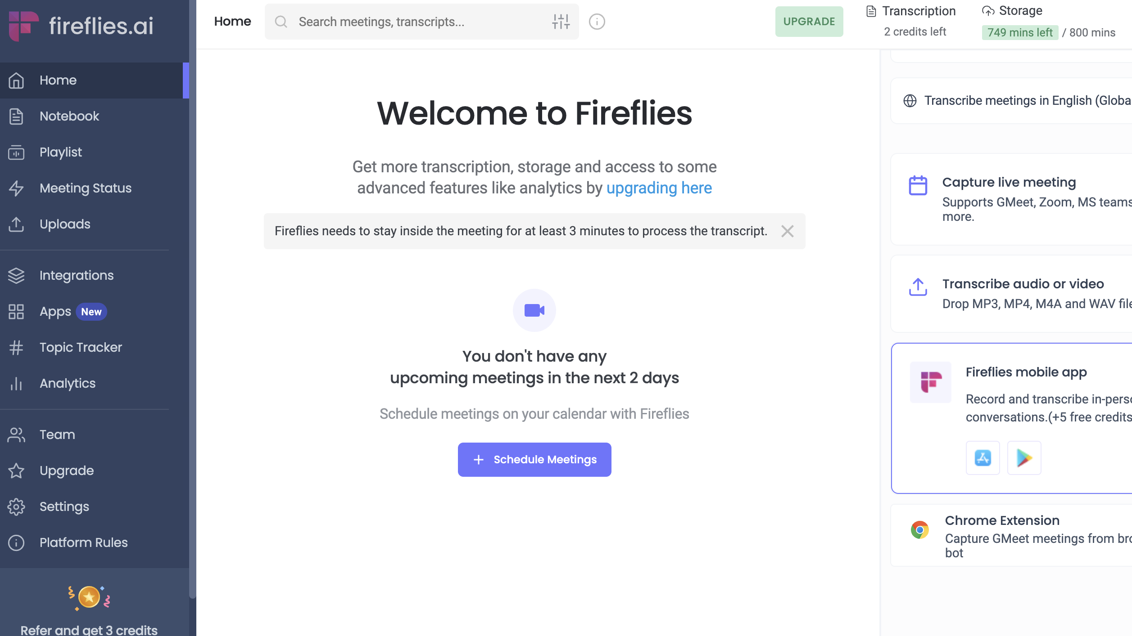1132x636 pixels.
Task: Click the Chrome Extension icon
Action: click(x=919, y=530)
